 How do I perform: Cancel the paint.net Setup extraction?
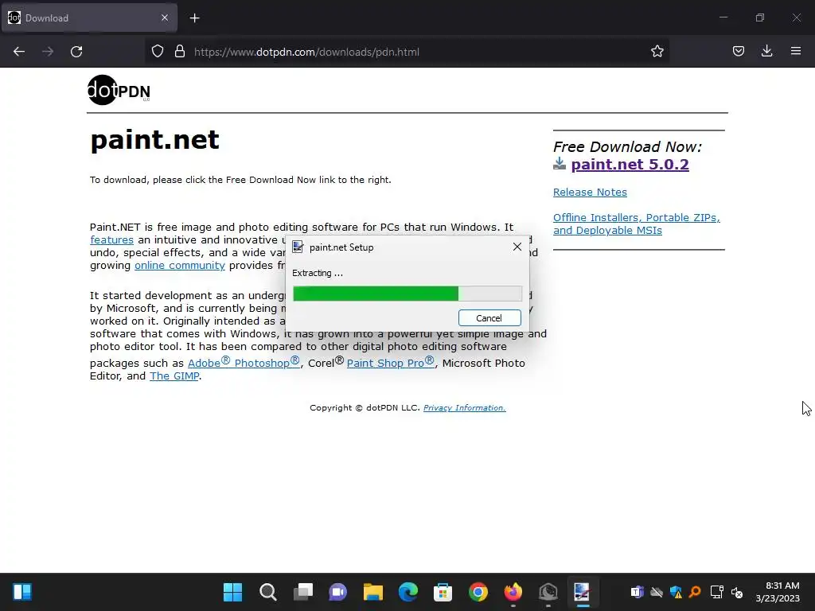(489, 318)
